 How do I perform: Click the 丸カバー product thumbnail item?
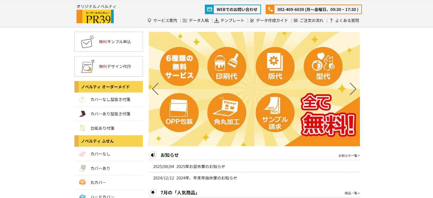point(83,183)
